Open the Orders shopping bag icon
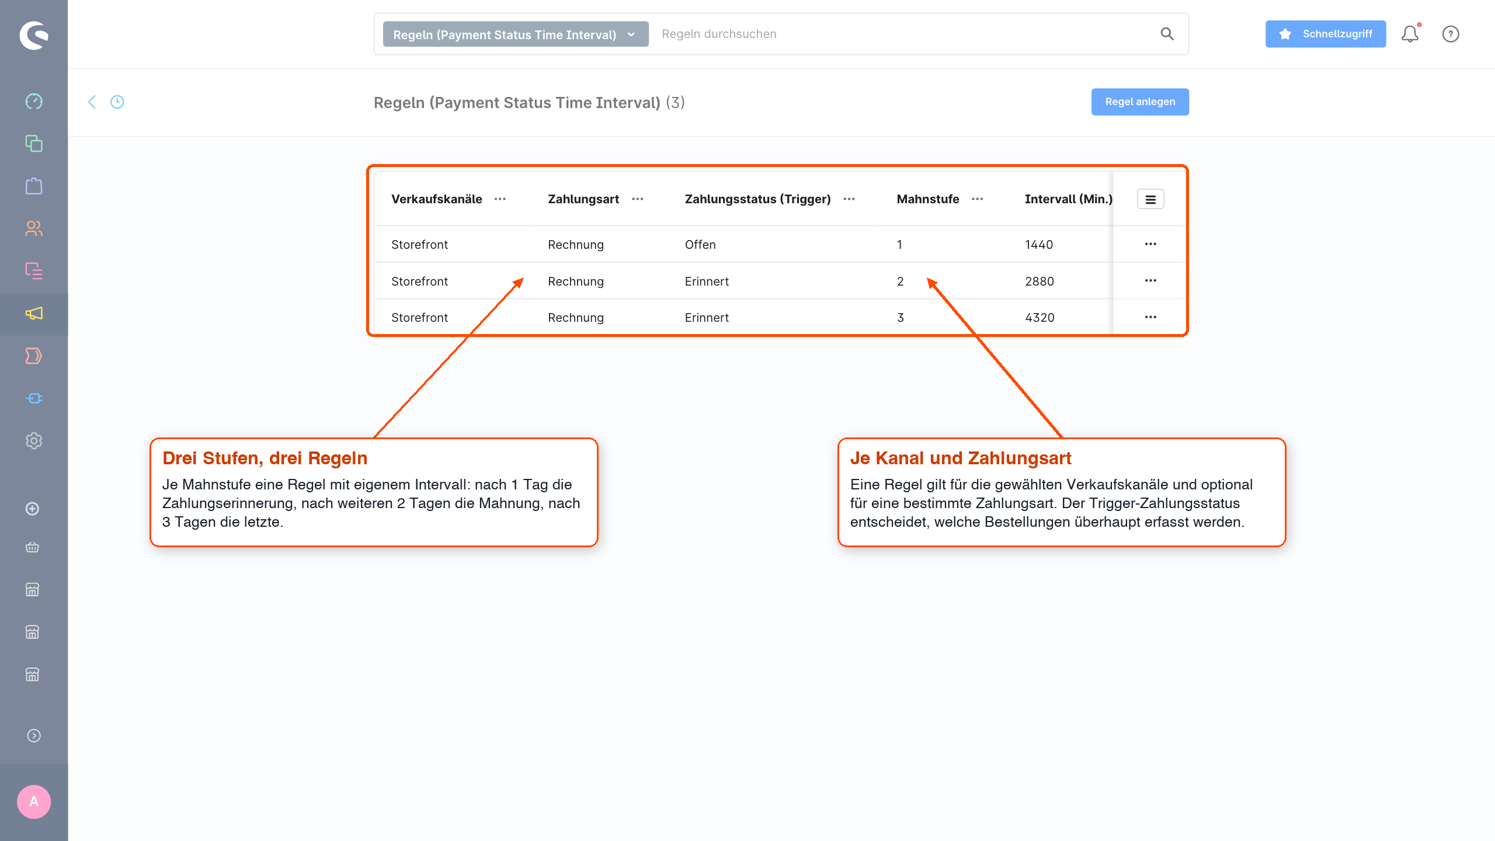 34,186
